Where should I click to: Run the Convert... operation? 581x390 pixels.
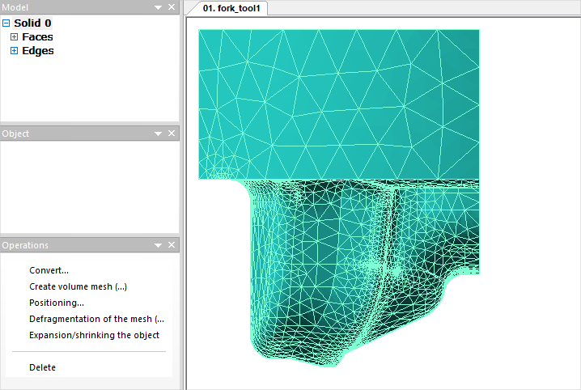click(x=49, y=270)
